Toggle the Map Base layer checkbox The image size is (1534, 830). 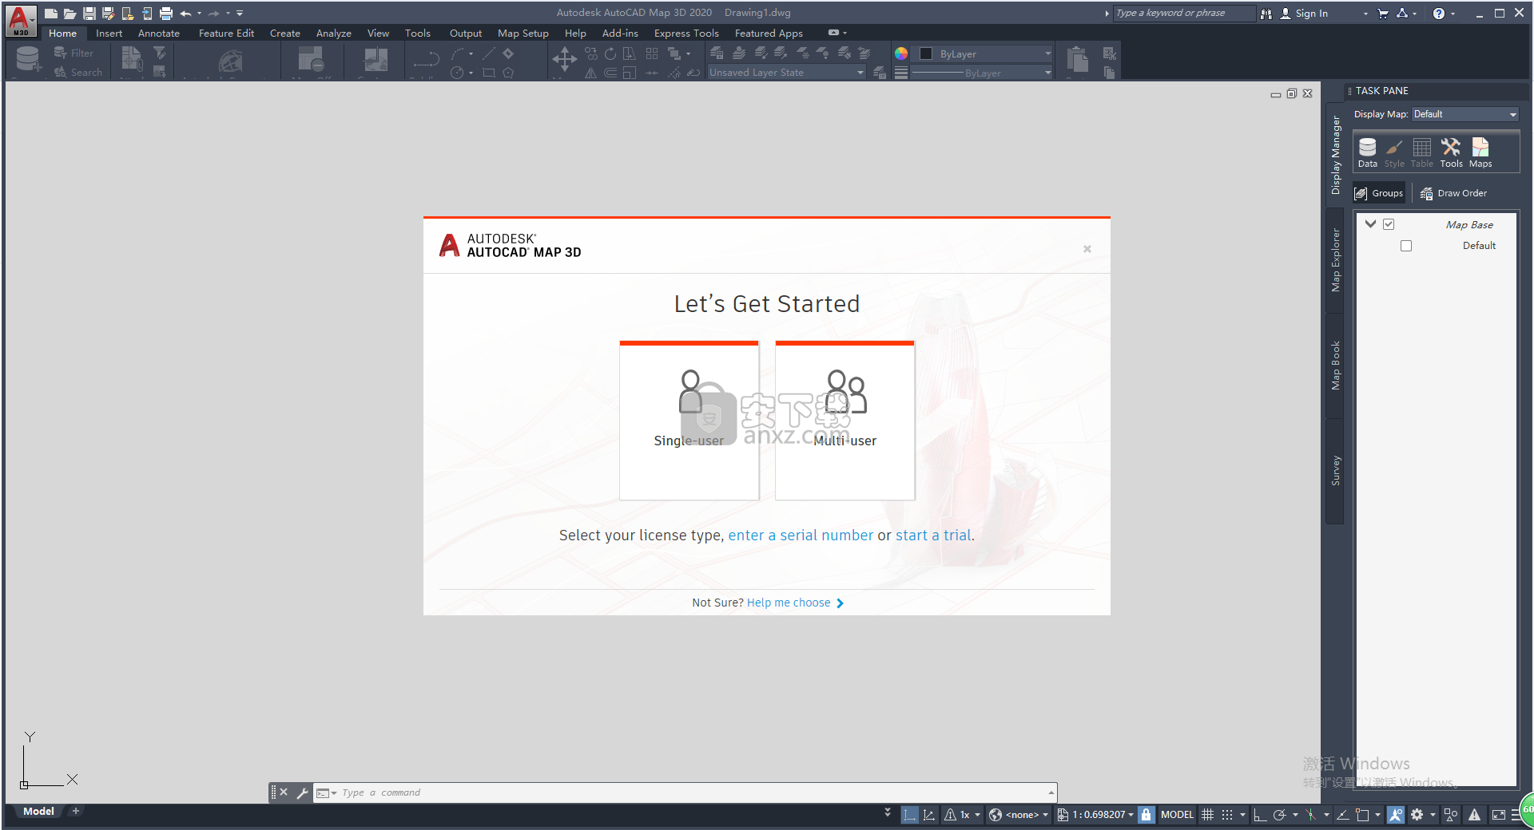tap(1389, 224)
